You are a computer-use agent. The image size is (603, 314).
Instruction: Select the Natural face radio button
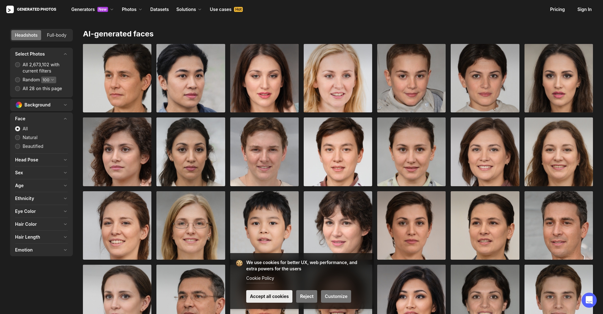pos(18,138)
